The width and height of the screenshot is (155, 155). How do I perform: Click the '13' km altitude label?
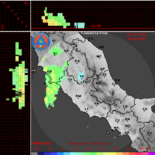[11, 11]
